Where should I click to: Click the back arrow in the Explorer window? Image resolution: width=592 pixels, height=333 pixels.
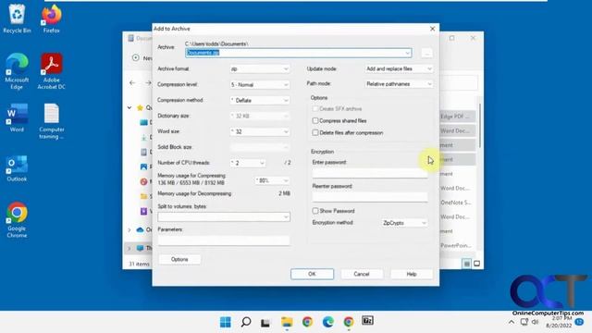[132, 82]
